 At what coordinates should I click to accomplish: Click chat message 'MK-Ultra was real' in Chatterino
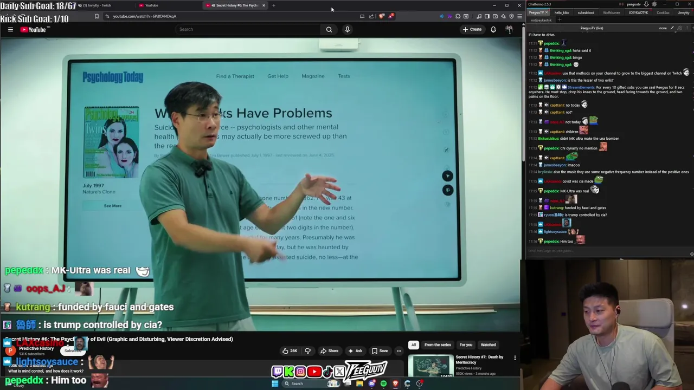574,191
